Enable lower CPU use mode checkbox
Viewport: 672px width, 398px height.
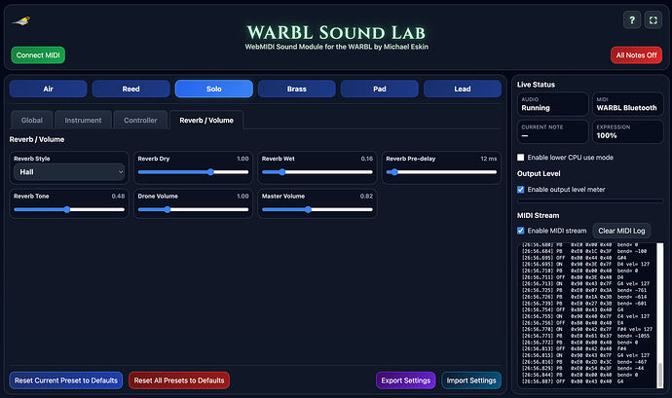[521, 158]
